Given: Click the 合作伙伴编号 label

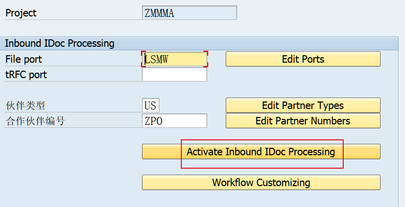Looking at the screenshot, I should [x=35, y=121].
